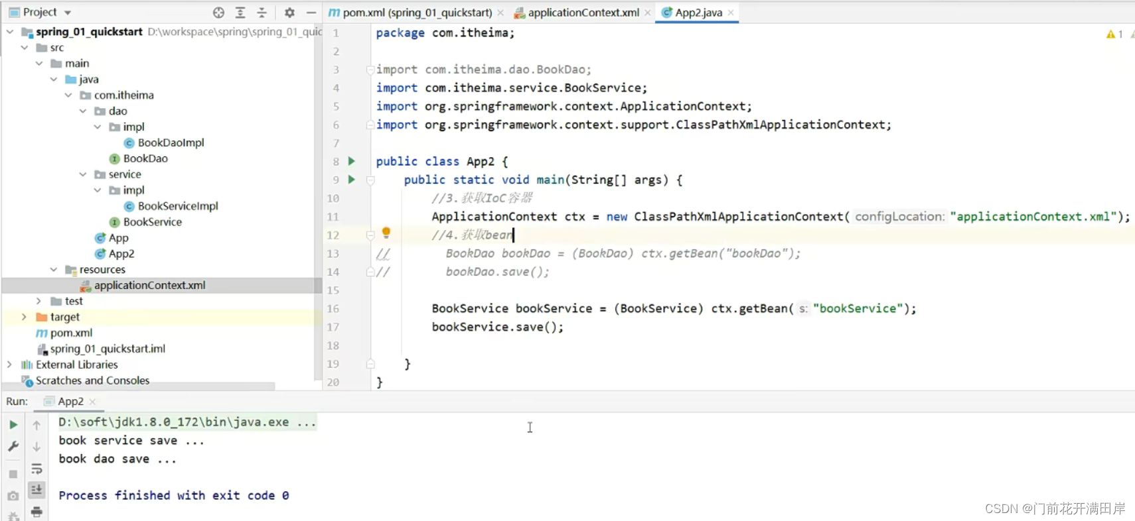Select applicationContext.xml in project tree
Screen dimensions: 1135x521
coord(149,285)
